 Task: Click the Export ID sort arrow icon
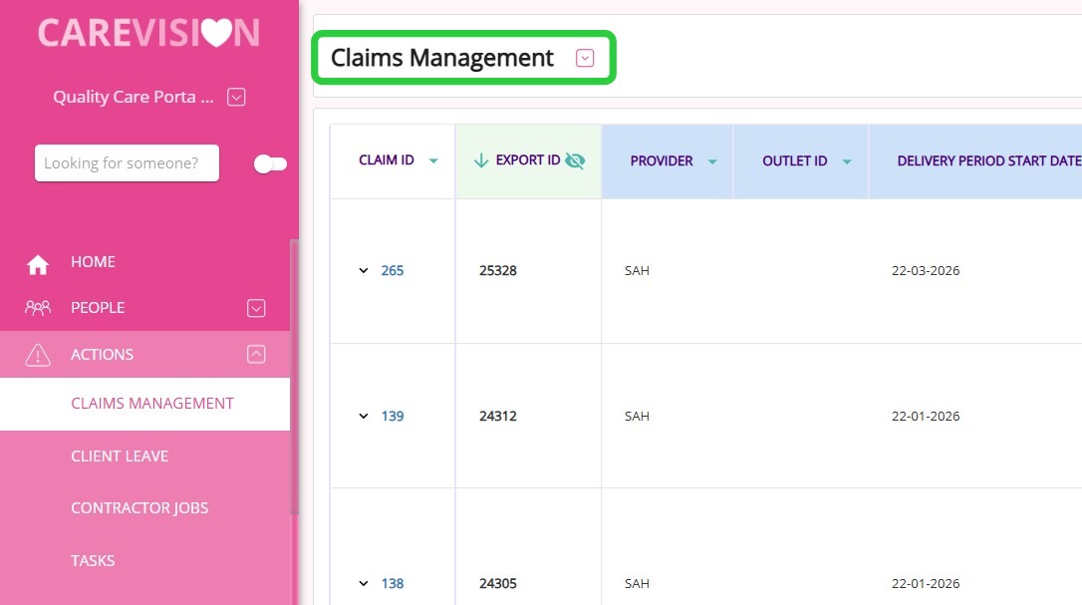click(481, 160)
